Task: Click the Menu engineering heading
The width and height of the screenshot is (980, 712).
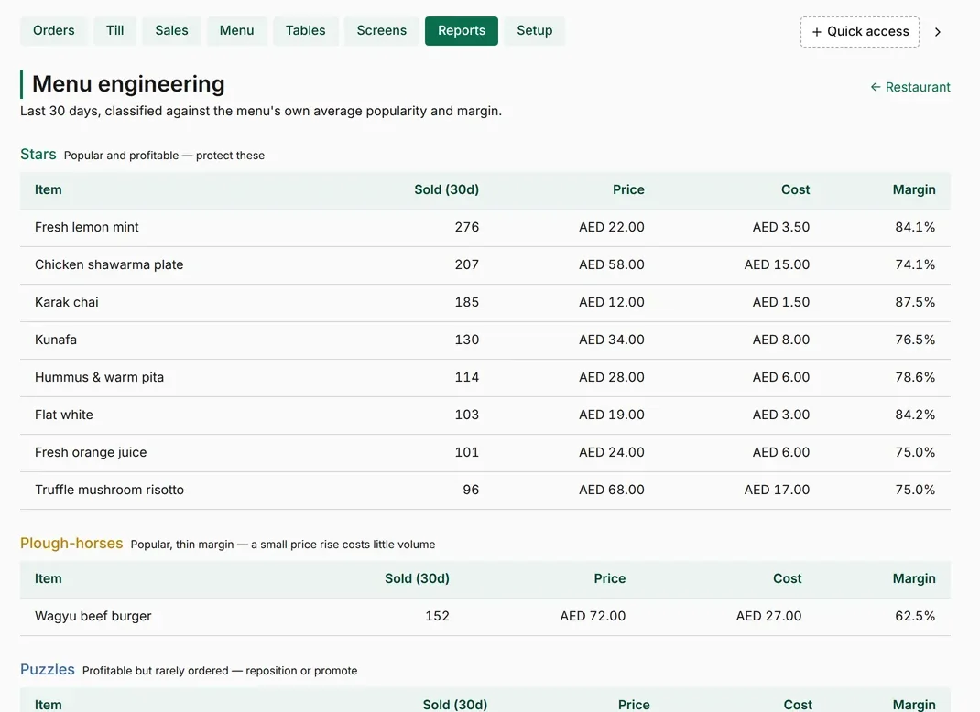Action: [x=128, y=83]
